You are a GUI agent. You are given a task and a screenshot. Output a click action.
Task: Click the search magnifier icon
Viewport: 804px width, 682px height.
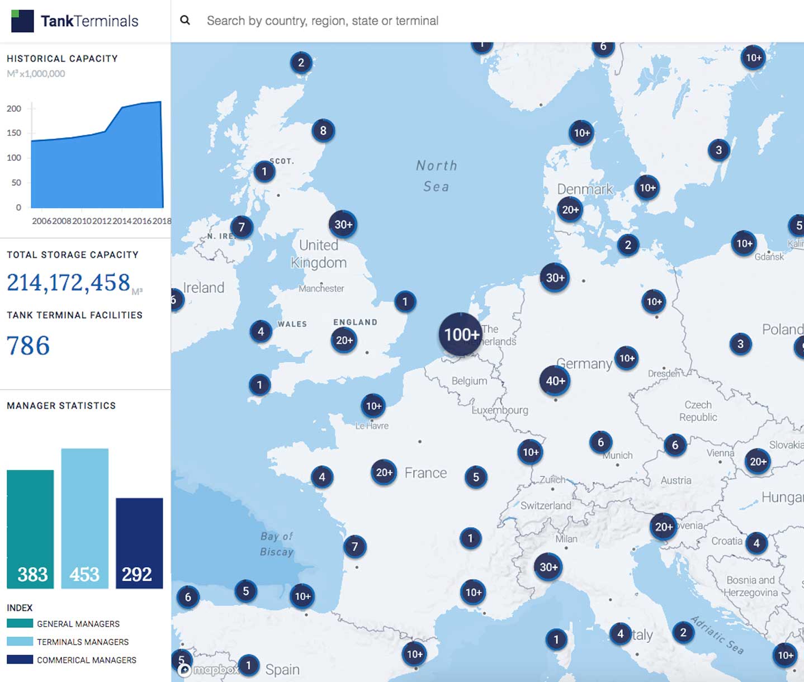click(185, 21)
